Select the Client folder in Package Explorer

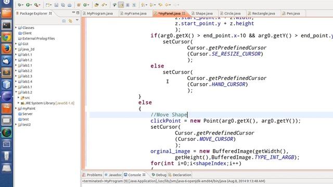(25, 33)
